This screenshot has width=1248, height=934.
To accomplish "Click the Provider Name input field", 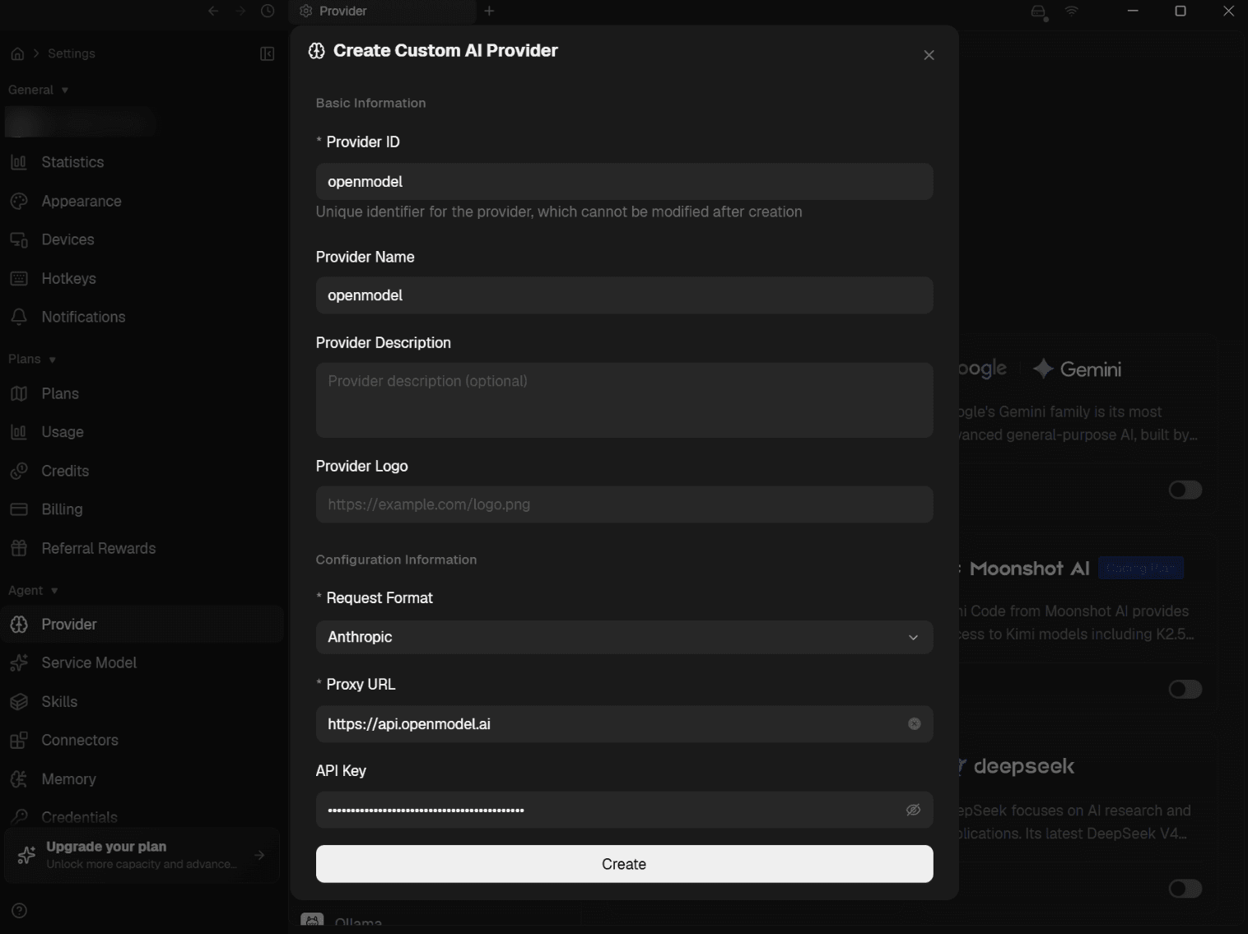I will (x=624, y=295).
